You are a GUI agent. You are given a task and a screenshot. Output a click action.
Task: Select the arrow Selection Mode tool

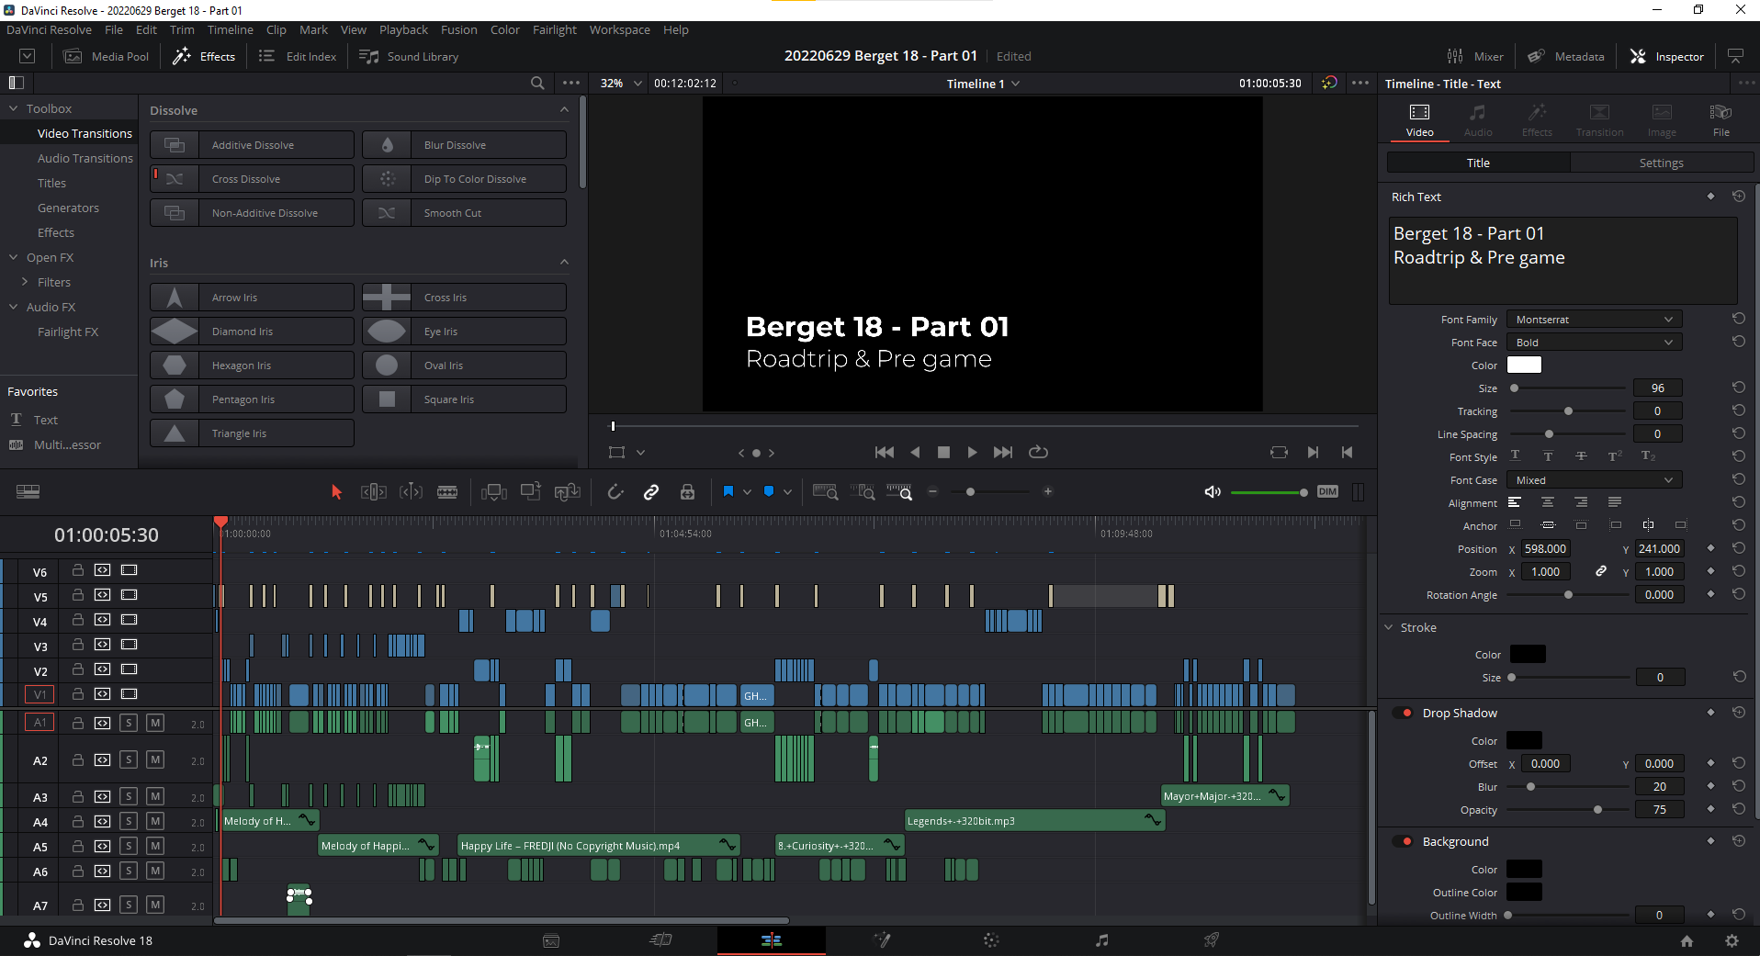[x=336, y=492]
